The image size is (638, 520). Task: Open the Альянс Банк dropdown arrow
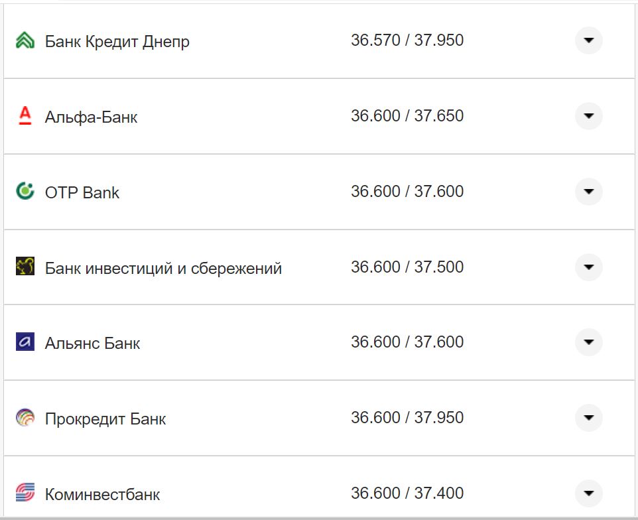[589, 342]
